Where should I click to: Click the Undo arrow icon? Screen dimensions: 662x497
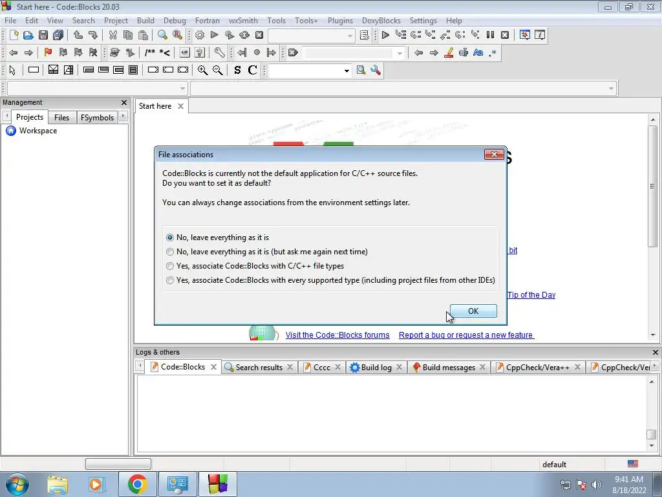pos(78,35)
